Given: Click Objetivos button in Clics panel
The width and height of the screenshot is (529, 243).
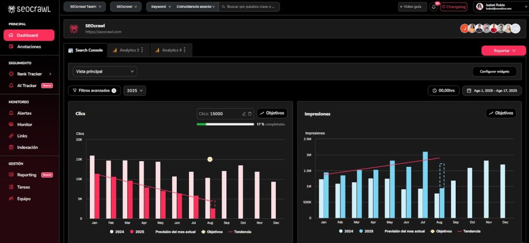Looking at the screenshot, I should (272, 113).
